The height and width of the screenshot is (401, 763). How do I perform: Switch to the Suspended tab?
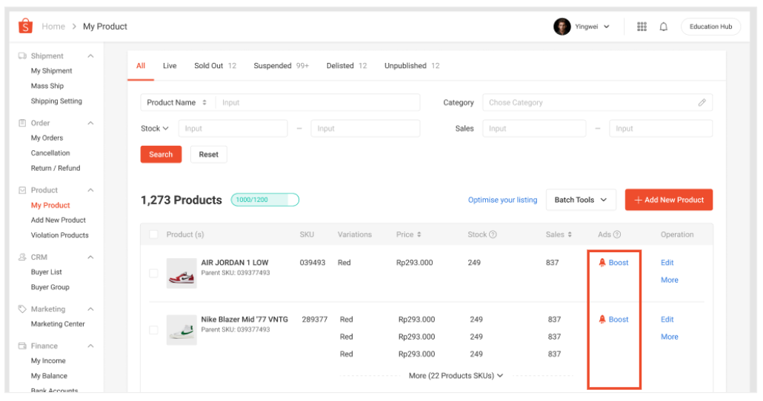click(281, 66)
